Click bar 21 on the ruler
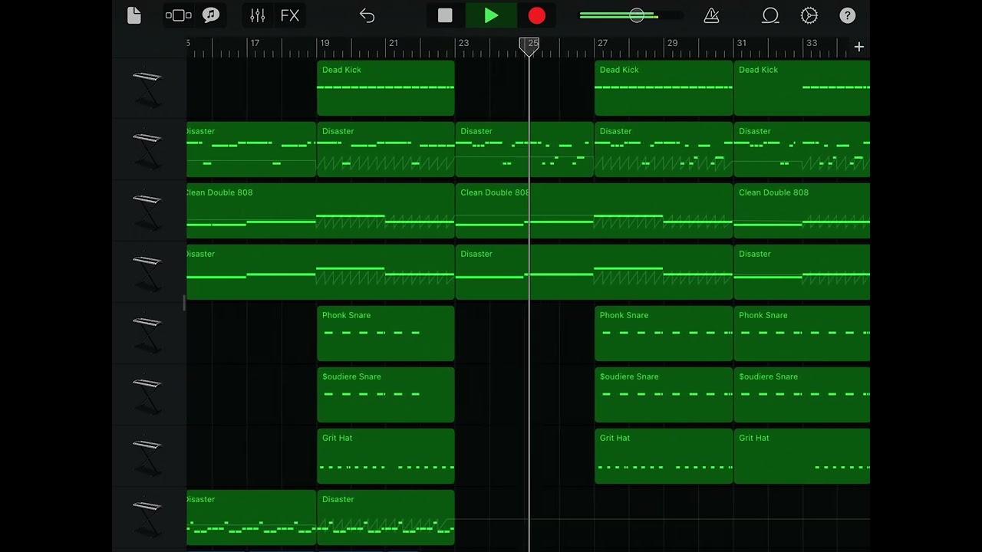982x552 pixels. (394, 44)
